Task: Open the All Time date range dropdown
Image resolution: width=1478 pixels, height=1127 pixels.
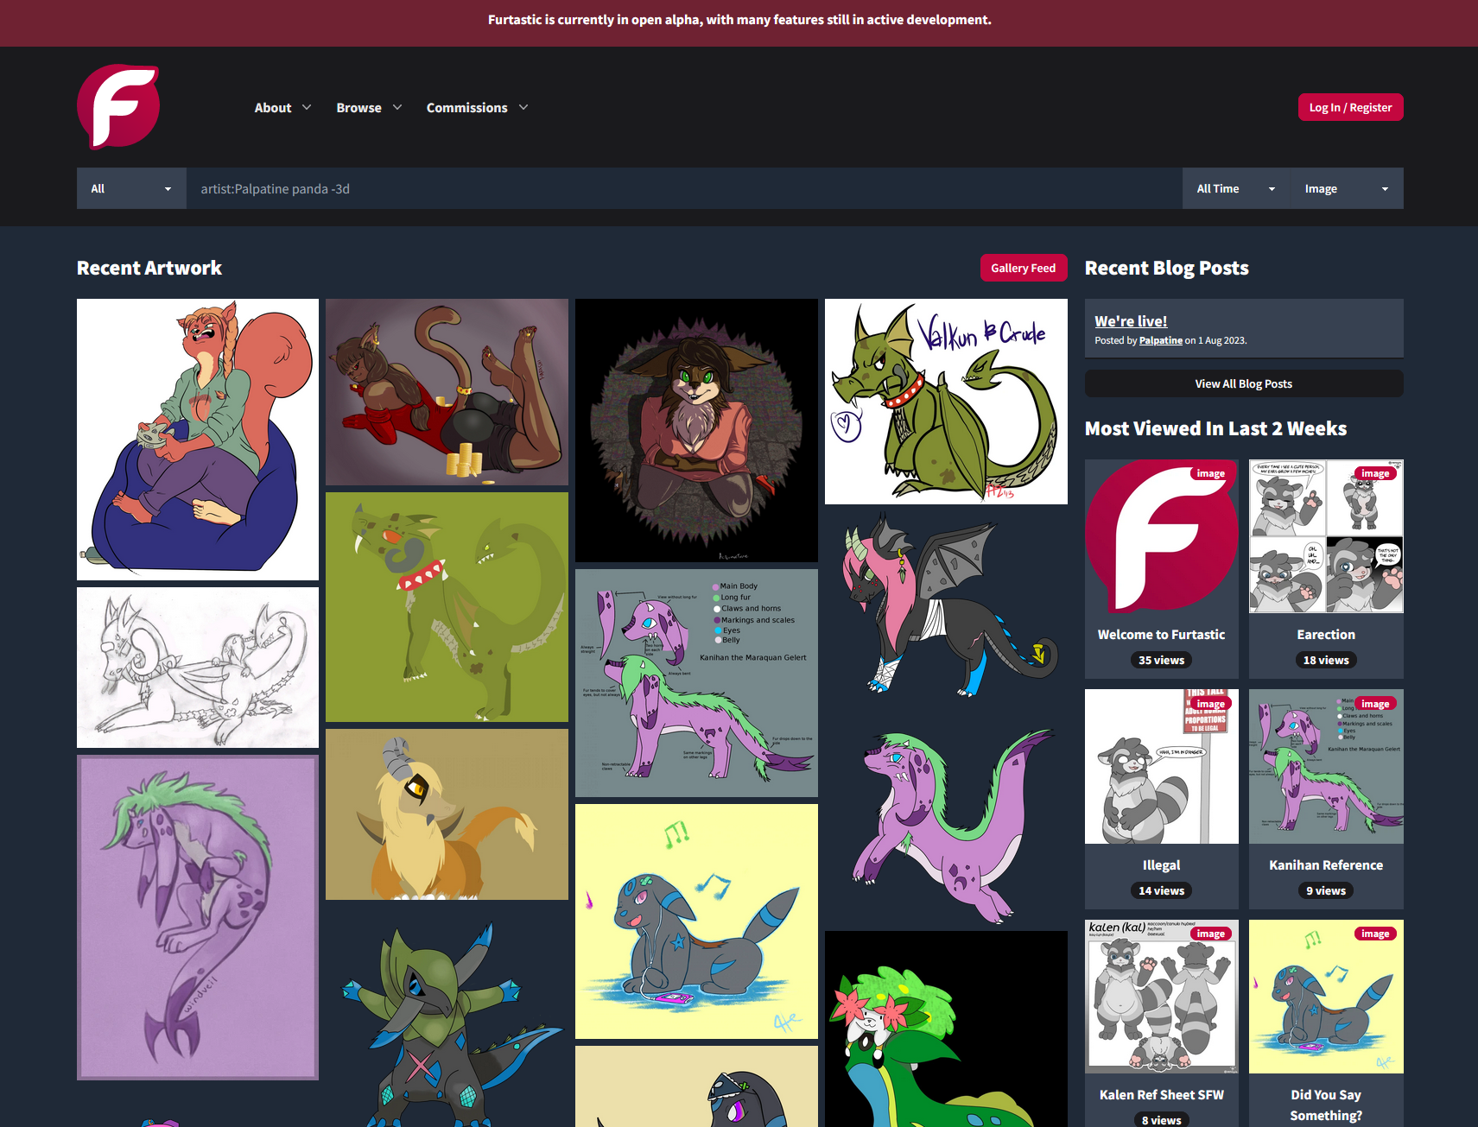Action: (x=1236, y=188)
